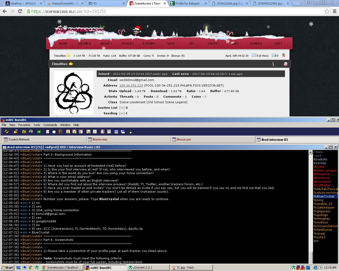Open the SceneAccess sent messages envelope icon
The image size is (339, 271).
(x=274, y=55)
